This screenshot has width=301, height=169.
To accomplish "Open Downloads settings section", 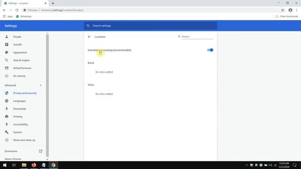I will pos(19,109).
